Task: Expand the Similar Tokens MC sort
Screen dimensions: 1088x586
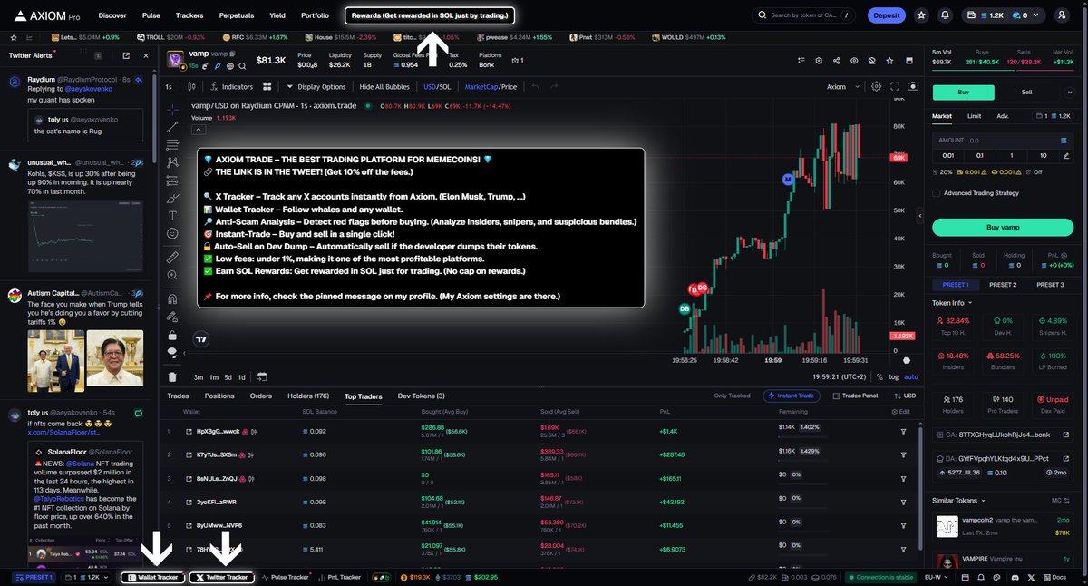Action: pyautogui.click(x=1059, y=500)
